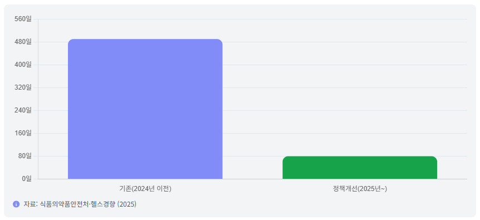This screenshot has width=480, height=220.
Task: Click the rounded top of the blue bar
Action: (x=145, y=41)
